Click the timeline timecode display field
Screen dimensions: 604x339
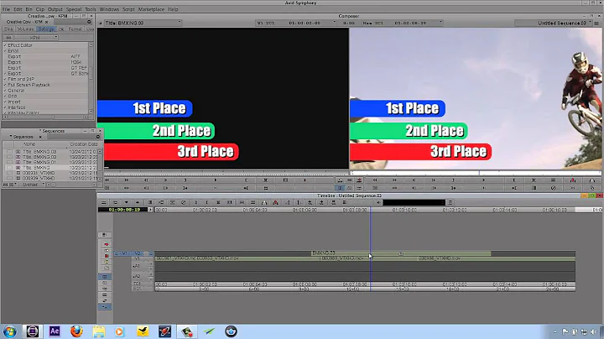pos(122,210)
